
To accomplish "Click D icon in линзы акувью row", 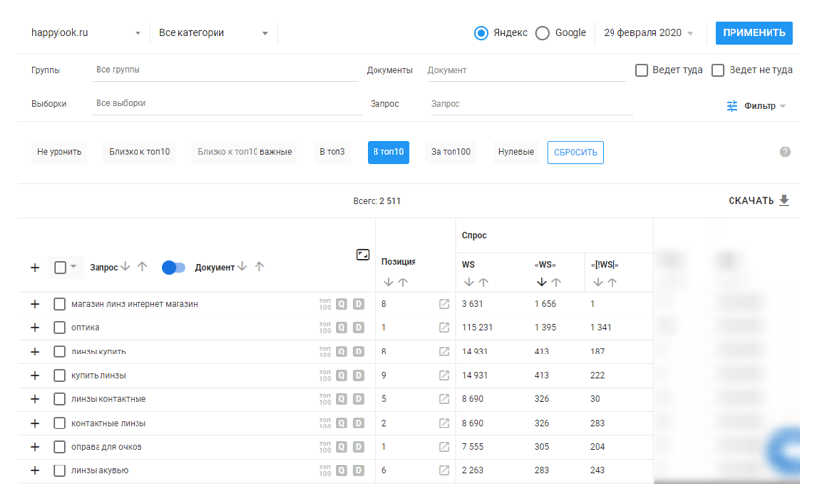I will tap(358, 470).
